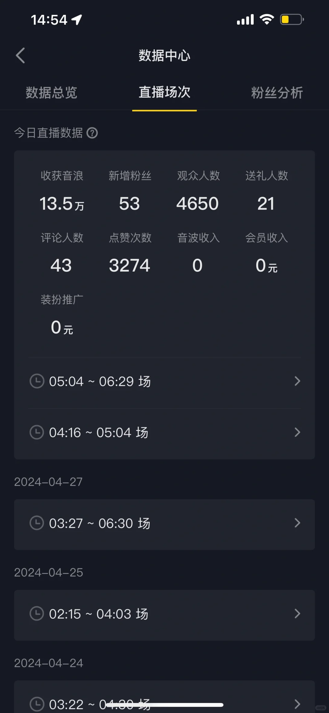Open the 03:27 ~ 06:30 场 entry
Screen dimensions: 329x713
click(x=100, y=523)
